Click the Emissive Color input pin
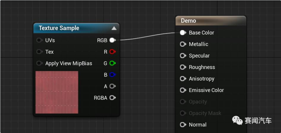Screen dimensions: 281x133 (183, 90)
